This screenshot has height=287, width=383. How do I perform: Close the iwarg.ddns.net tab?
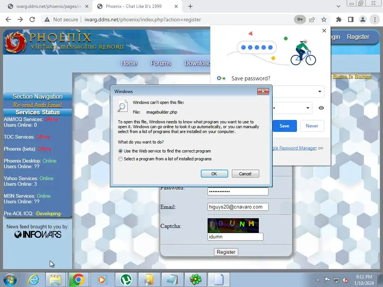coord(87,7)
